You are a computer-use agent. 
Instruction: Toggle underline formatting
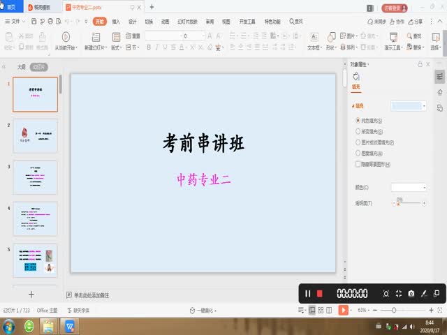point(165,47)
